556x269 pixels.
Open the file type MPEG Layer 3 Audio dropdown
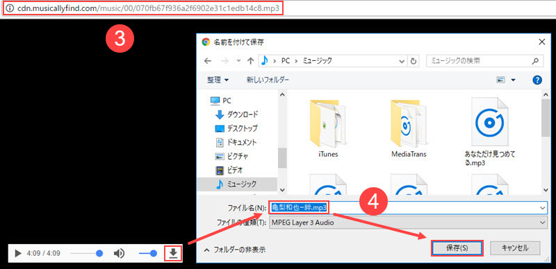(x=408, y=223)
